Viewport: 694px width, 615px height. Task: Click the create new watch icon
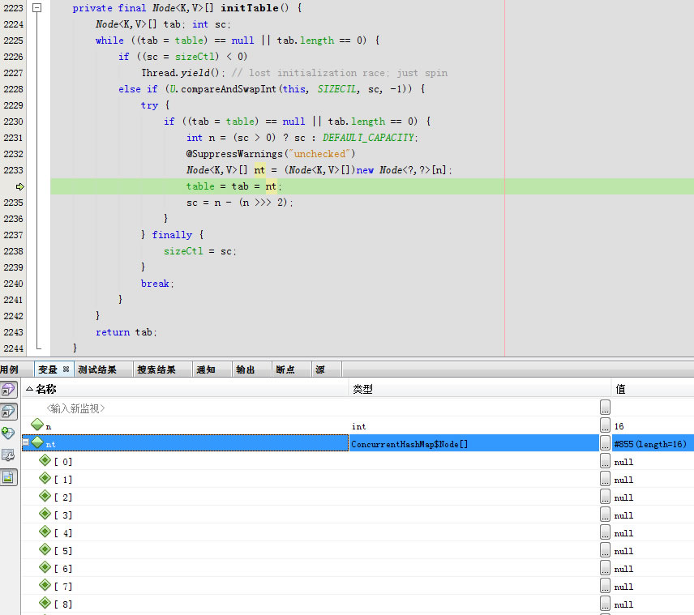click(8, 433)
